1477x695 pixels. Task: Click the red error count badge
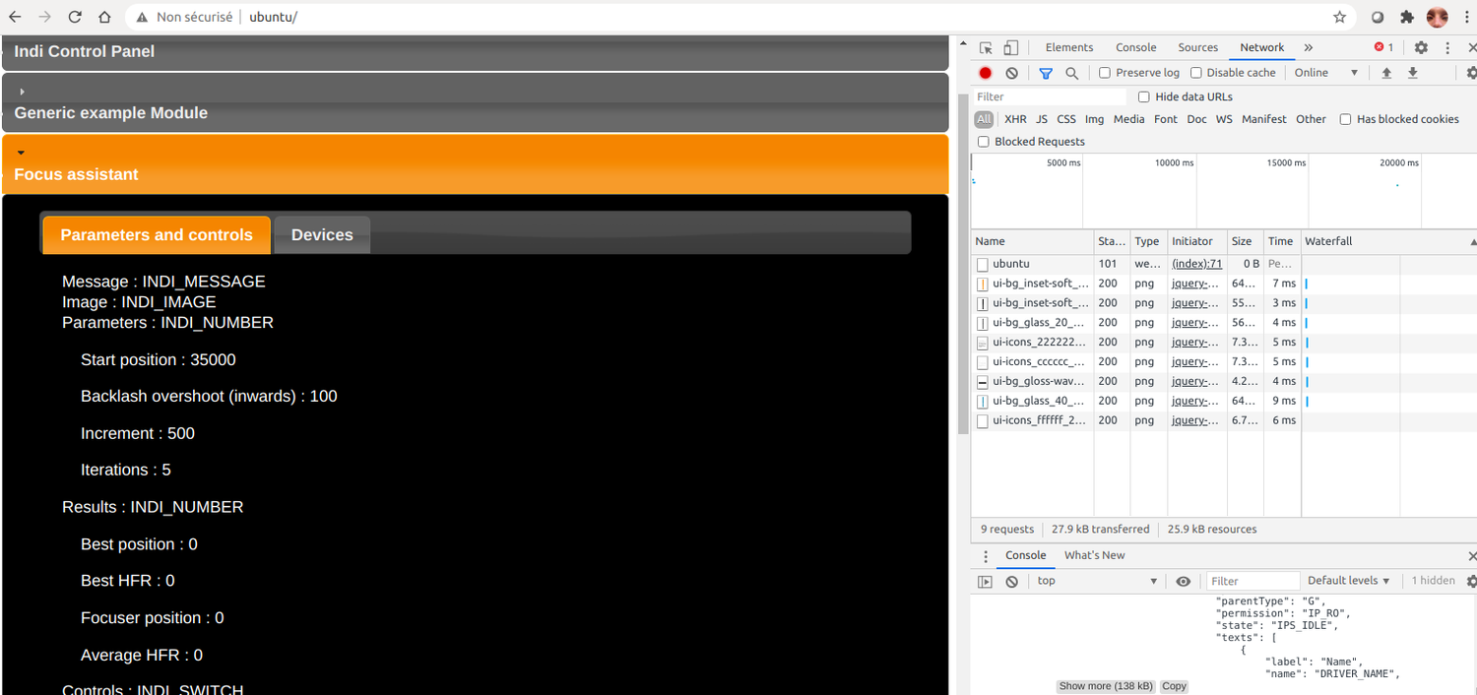pos(1383,47)
